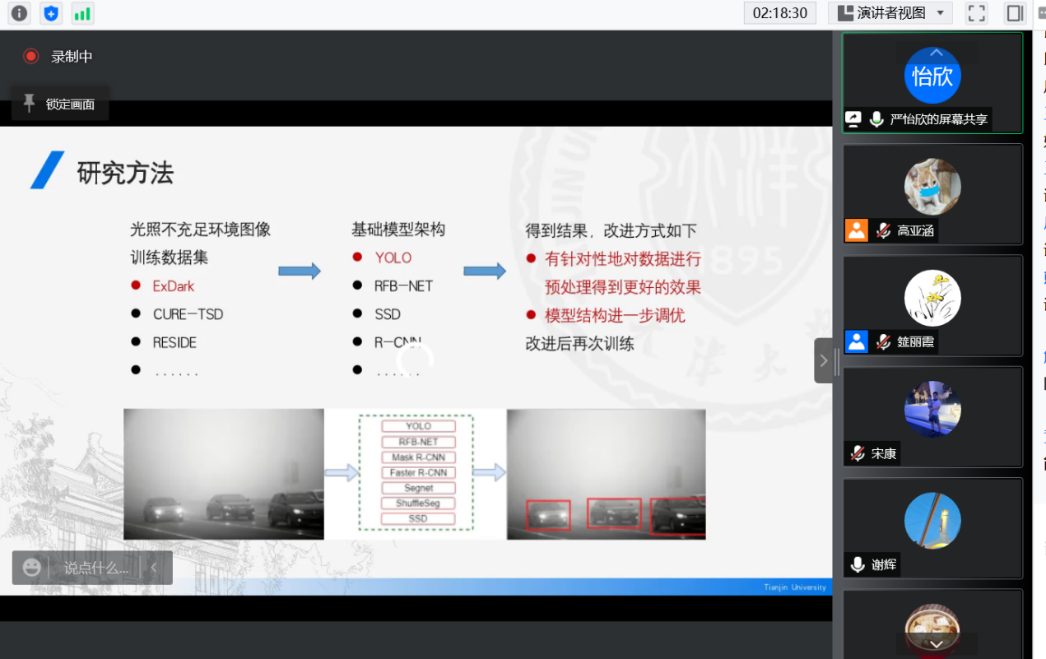
Task: Toggle 高亚涵's muted microphone
Action: coord(883,230)
